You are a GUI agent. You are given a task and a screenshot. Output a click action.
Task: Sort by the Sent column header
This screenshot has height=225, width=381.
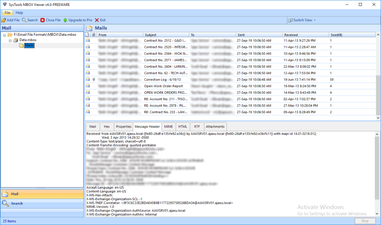click(259, 35)
